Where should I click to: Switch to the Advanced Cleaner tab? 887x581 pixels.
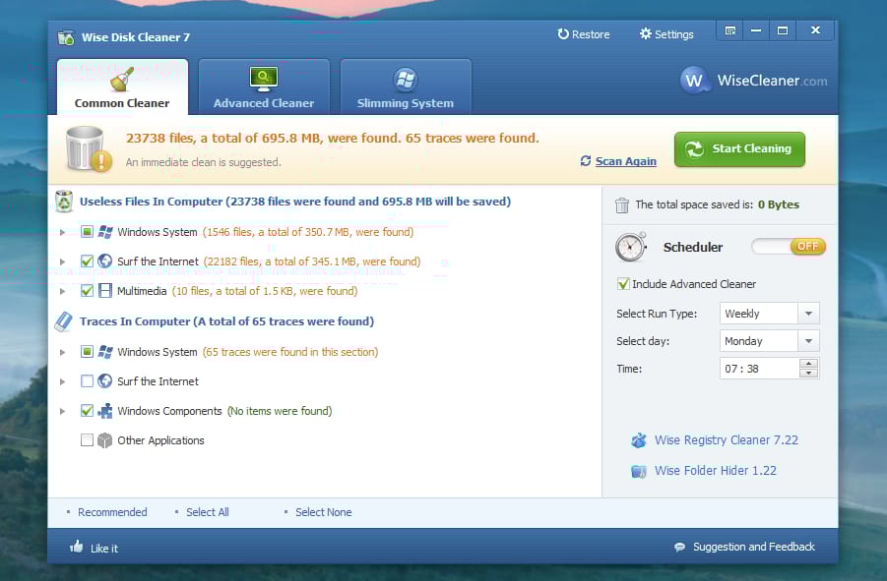click(x=264, y=87)
